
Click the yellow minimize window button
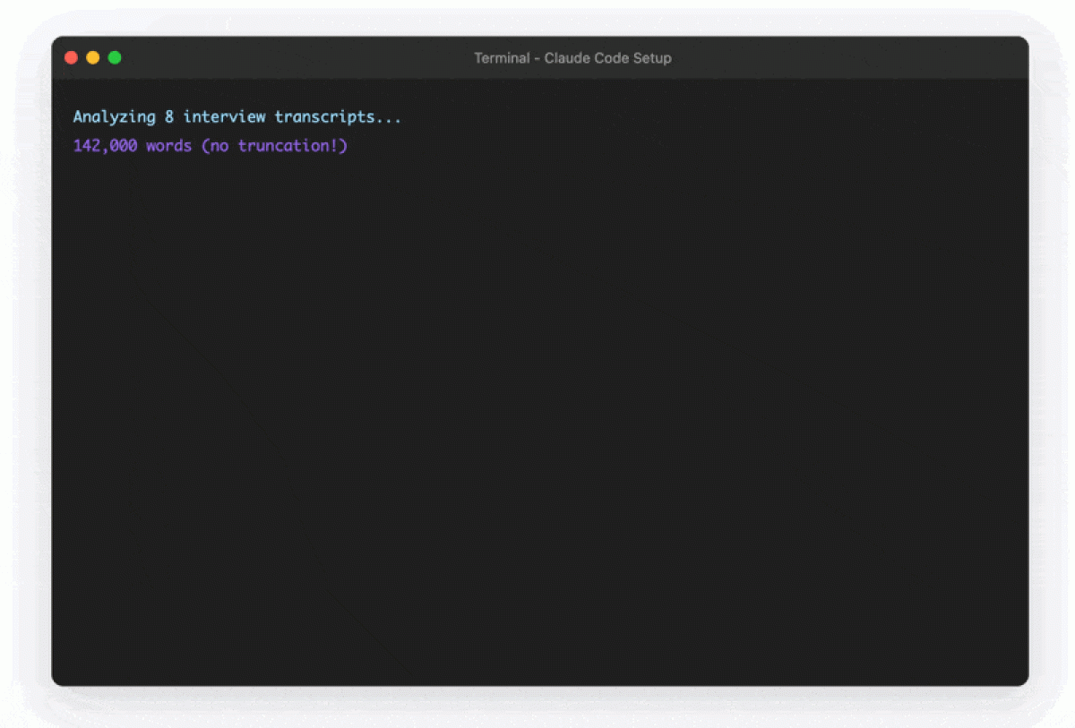tap(93, 58)
